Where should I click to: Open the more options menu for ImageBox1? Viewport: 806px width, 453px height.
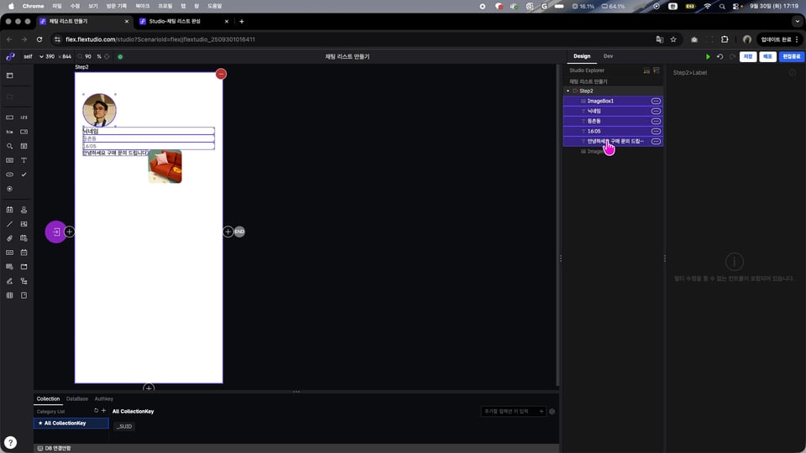(656, 101)
